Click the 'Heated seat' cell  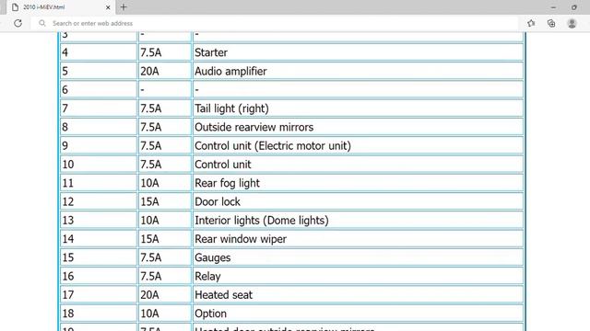click(x=358, y=295)
